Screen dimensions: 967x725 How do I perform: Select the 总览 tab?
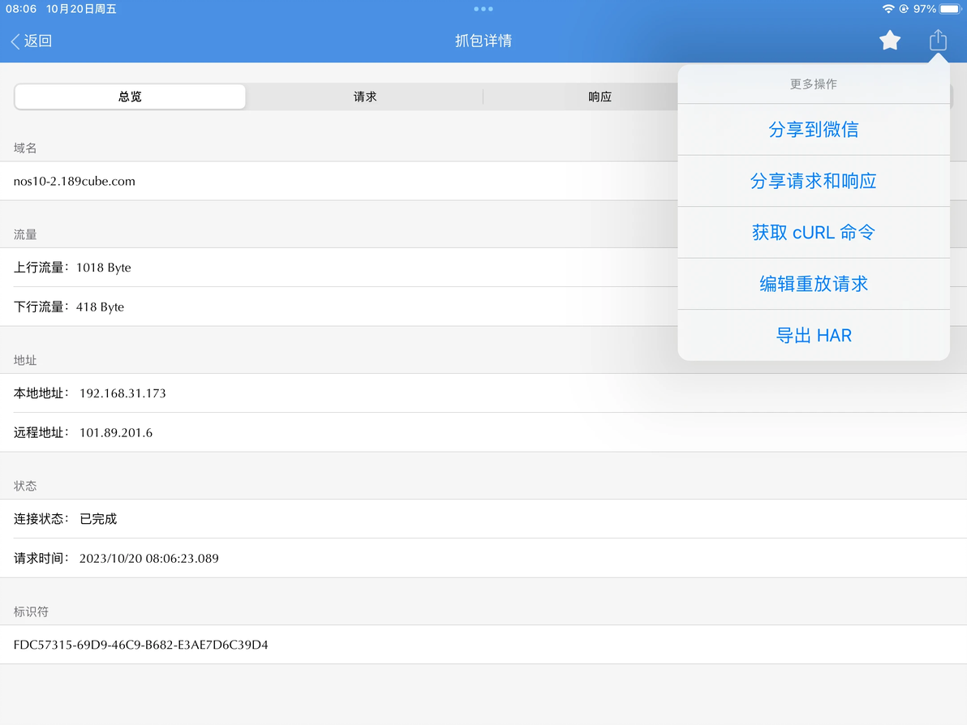130,97
